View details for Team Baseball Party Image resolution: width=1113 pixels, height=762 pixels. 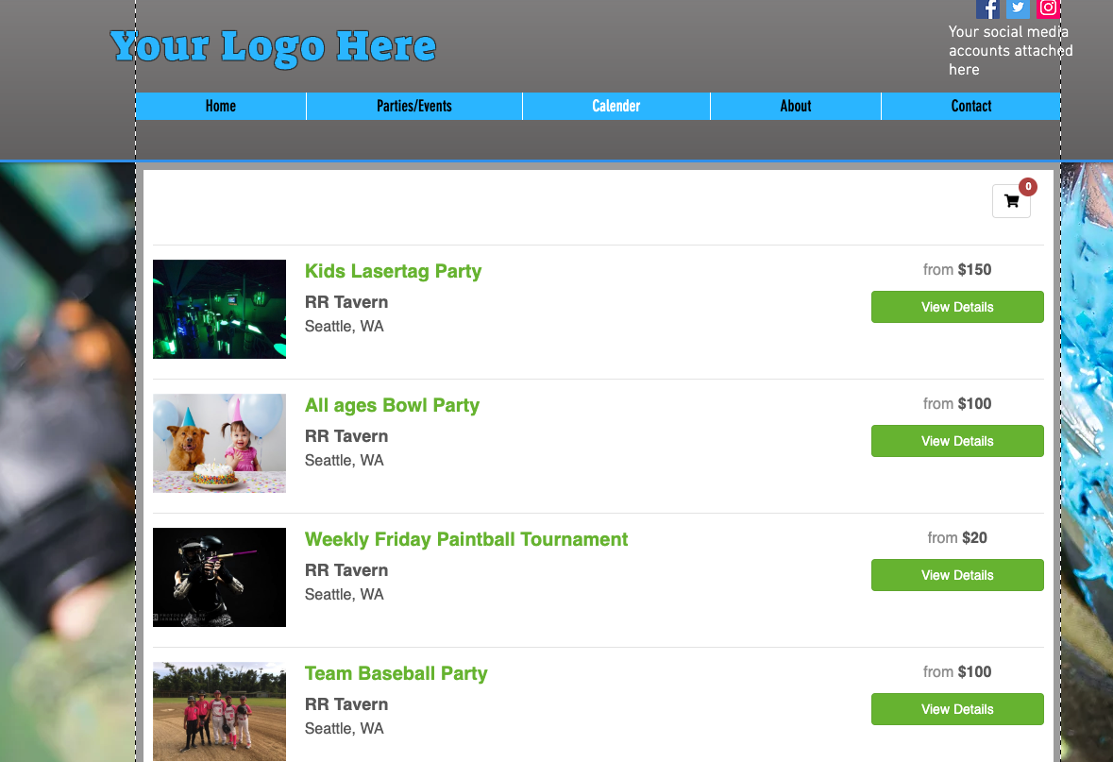pos(957,709)
